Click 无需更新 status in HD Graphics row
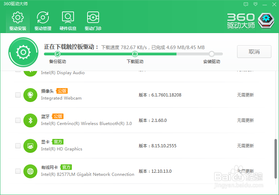 [x=246, y=146]
